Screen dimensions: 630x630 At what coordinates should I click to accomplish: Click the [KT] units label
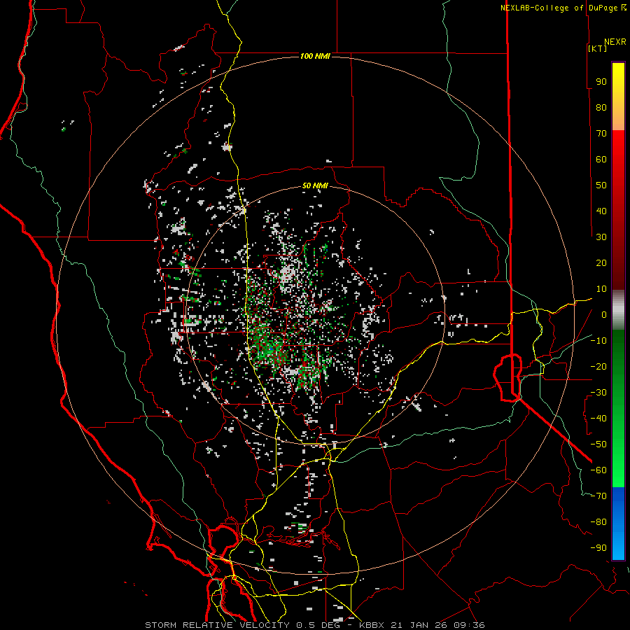(597, 48)
